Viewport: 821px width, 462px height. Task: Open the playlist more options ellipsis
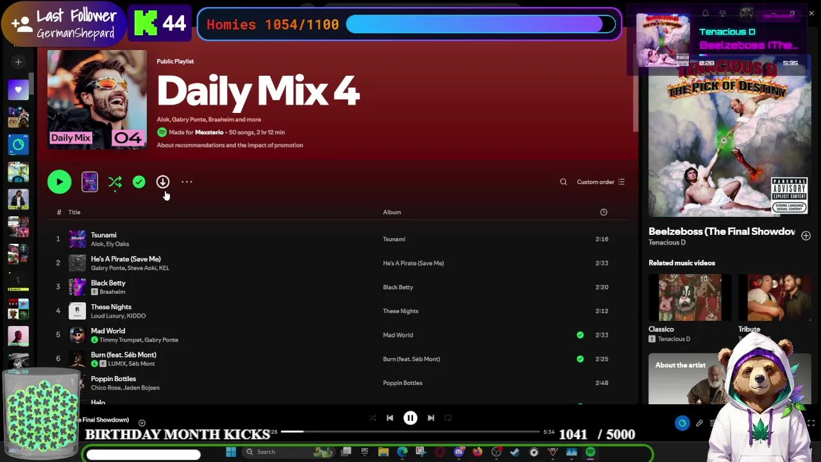click(187, 182)
